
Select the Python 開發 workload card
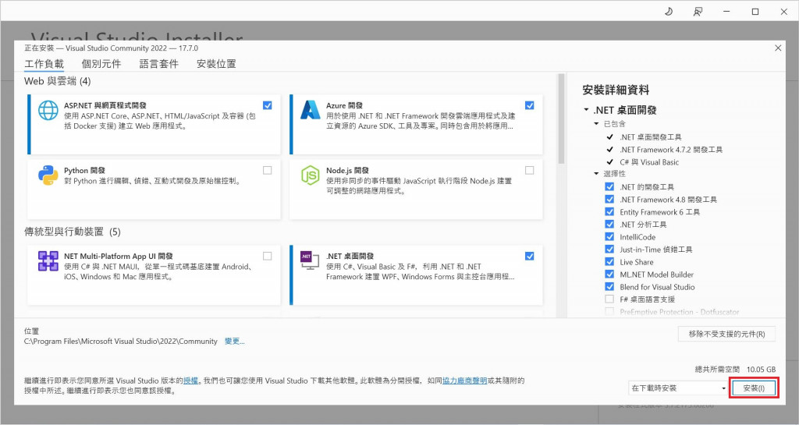point(154,189)
